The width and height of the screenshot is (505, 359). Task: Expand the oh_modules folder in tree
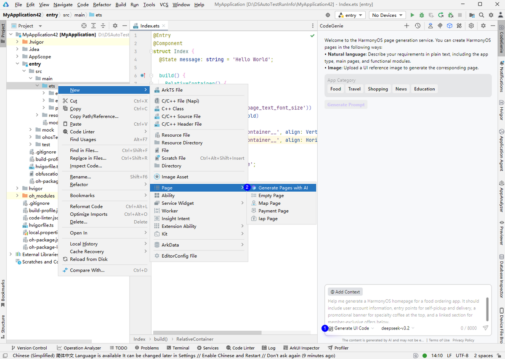17,196
